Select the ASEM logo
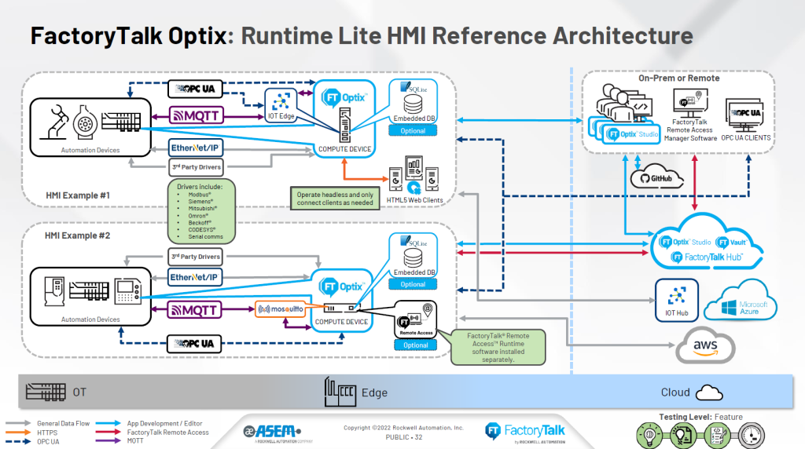This screenshot has height=449, width=805. (273, 432)
